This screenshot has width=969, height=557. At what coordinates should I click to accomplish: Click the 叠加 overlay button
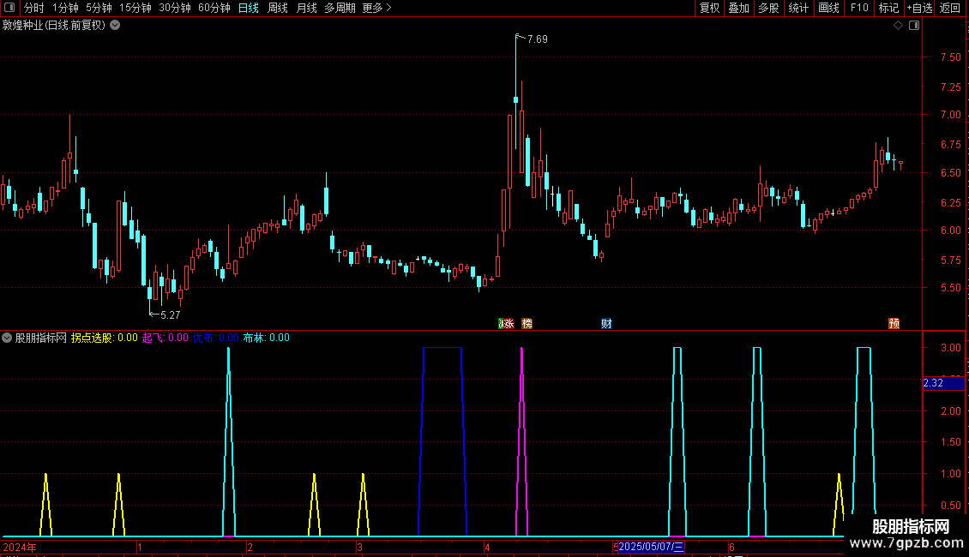(739, 8)
